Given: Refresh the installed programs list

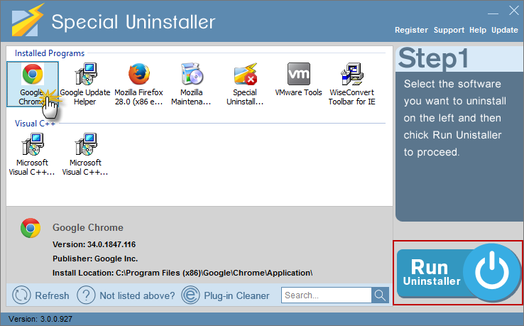Looking at the screenshot, I should pos(42,295).
